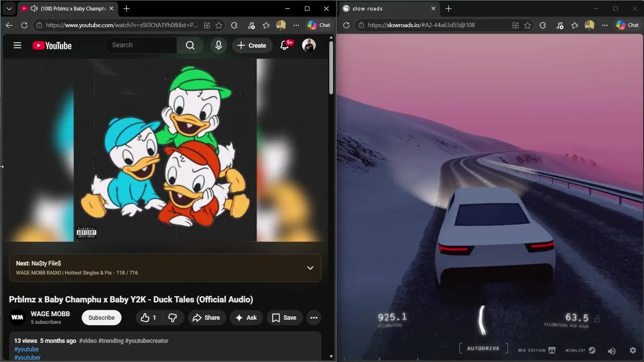Mute the YouTube tab via speaker icon
This screenshot has height=362, width=644.
(x=34, y=9)
